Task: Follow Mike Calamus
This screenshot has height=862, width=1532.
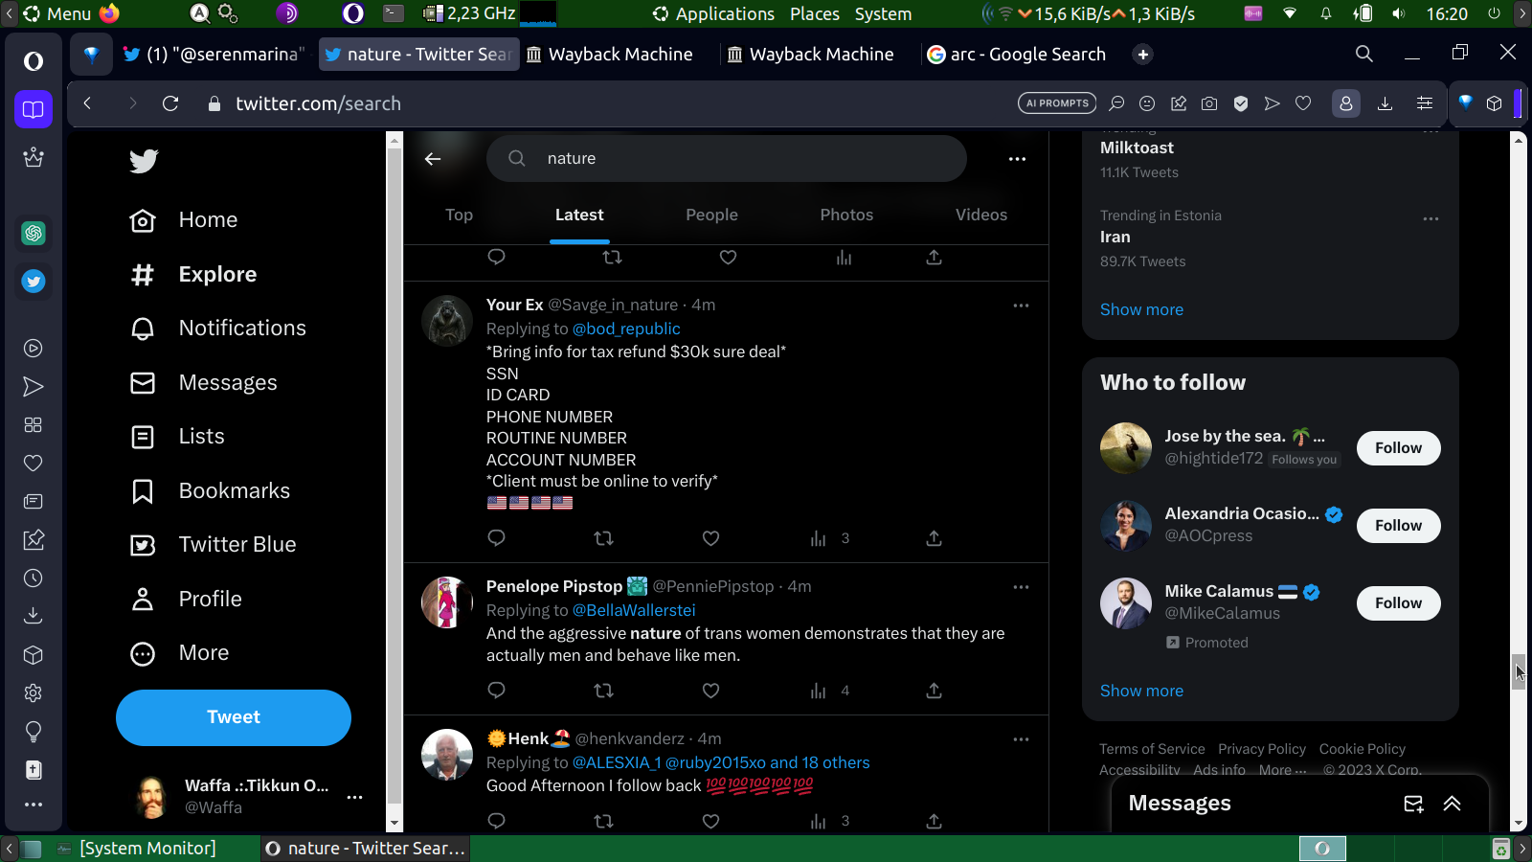Action: tap(1398, 603)
